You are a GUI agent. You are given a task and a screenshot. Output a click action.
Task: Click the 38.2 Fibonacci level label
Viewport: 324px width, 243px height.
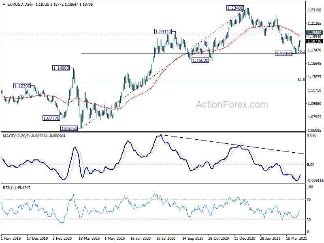click(x=301, y=51)
